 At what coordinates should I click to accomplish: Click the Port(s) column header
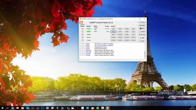coord(107,26)
